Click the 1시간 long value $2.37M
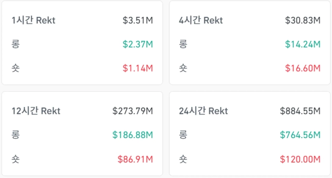 click(138, 44)
